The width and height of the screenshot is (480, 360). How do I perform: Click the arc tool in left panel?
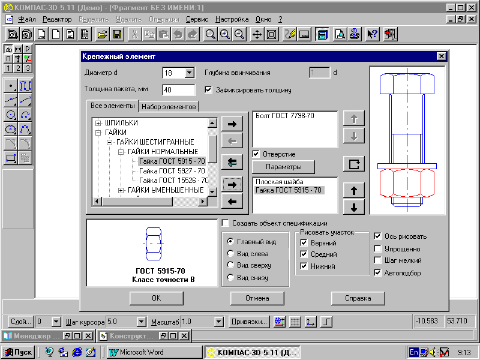click(x=25, y=115)
